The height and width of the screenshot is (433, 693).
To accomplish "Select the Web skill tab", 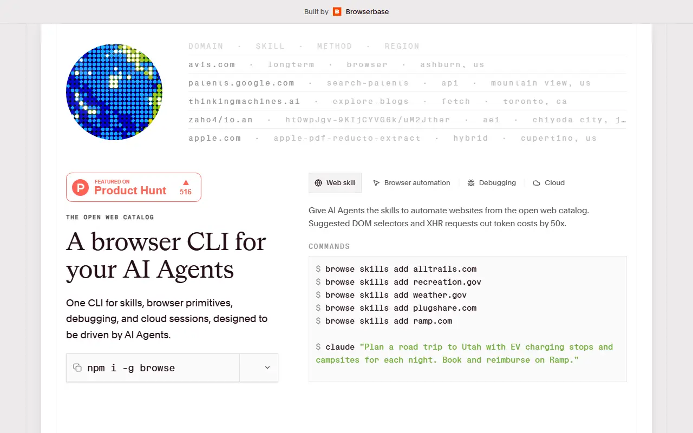I will tap(335, 183).
